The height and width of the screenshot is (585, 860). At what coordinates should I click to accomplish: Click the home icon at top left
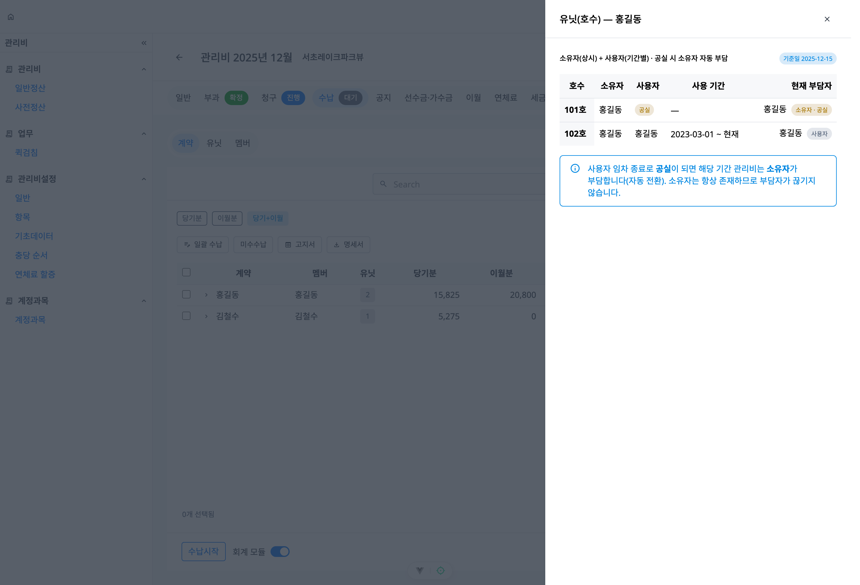pyautogui.click(x=11, y=17)
